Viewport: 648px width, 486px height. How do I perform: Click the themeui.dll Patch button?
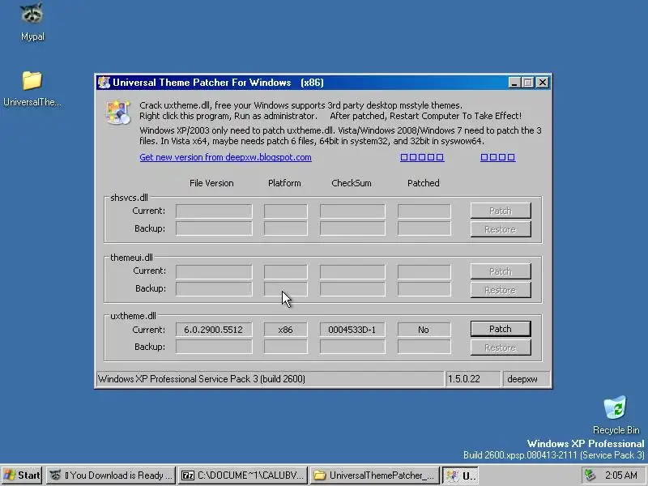click(501, 271)
